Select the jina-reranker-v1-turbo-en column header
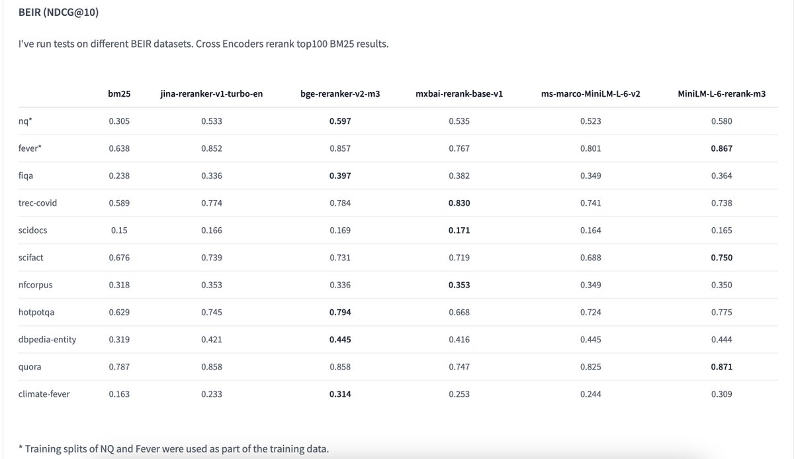 212,94
